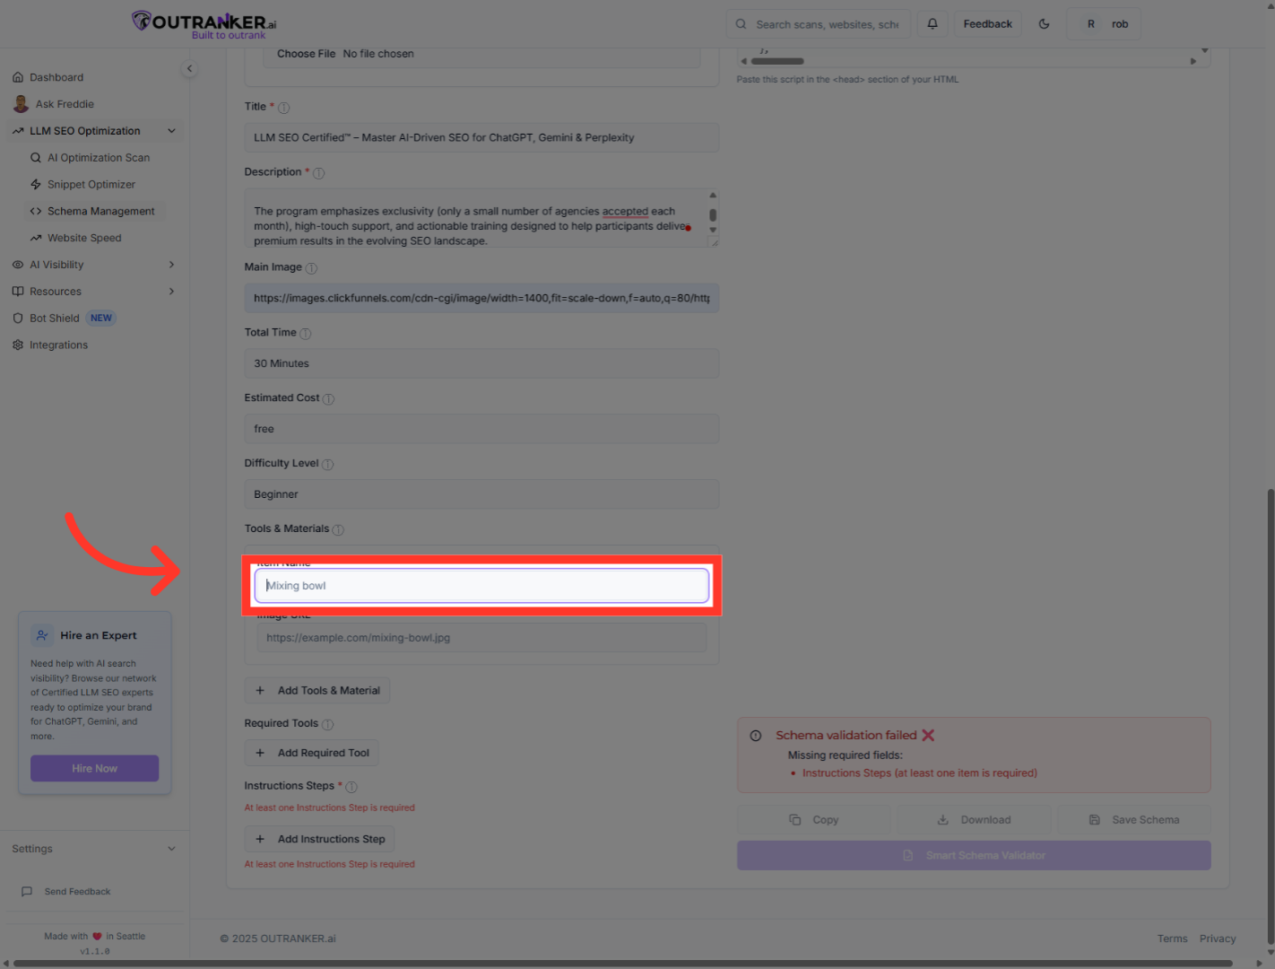Click Add Tools & Material button
This screenshot has width=1275, height=969.
click(x=317, y=691)
